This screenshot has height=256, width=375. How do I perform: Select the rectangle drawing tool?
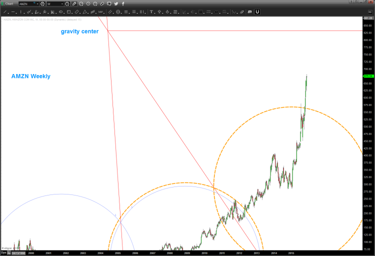68,11
